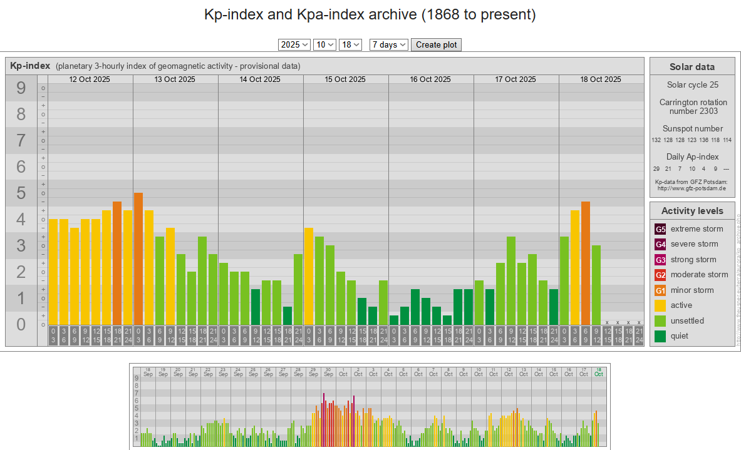Click '30 Sep' label in overview chart

[x=328, y=372]
